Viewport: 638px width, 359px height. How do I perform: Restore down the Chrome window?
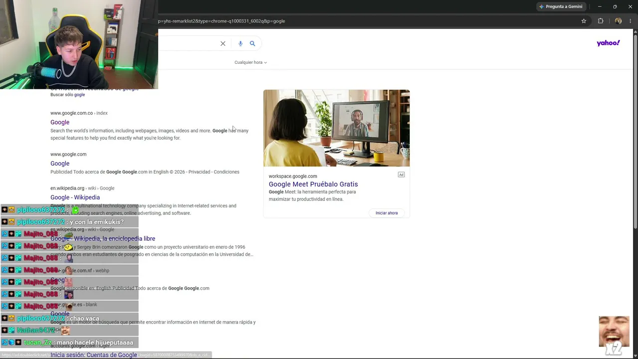pyautogui.click(x=615, y=6)
